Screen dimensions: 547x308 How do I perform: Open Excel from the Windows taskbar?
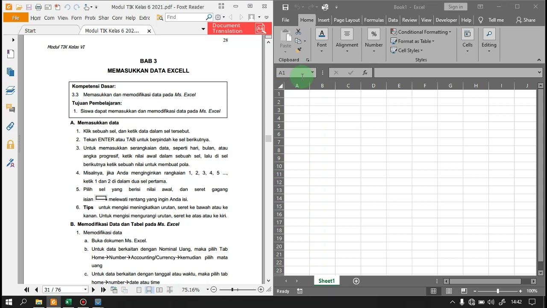point(68,302)
